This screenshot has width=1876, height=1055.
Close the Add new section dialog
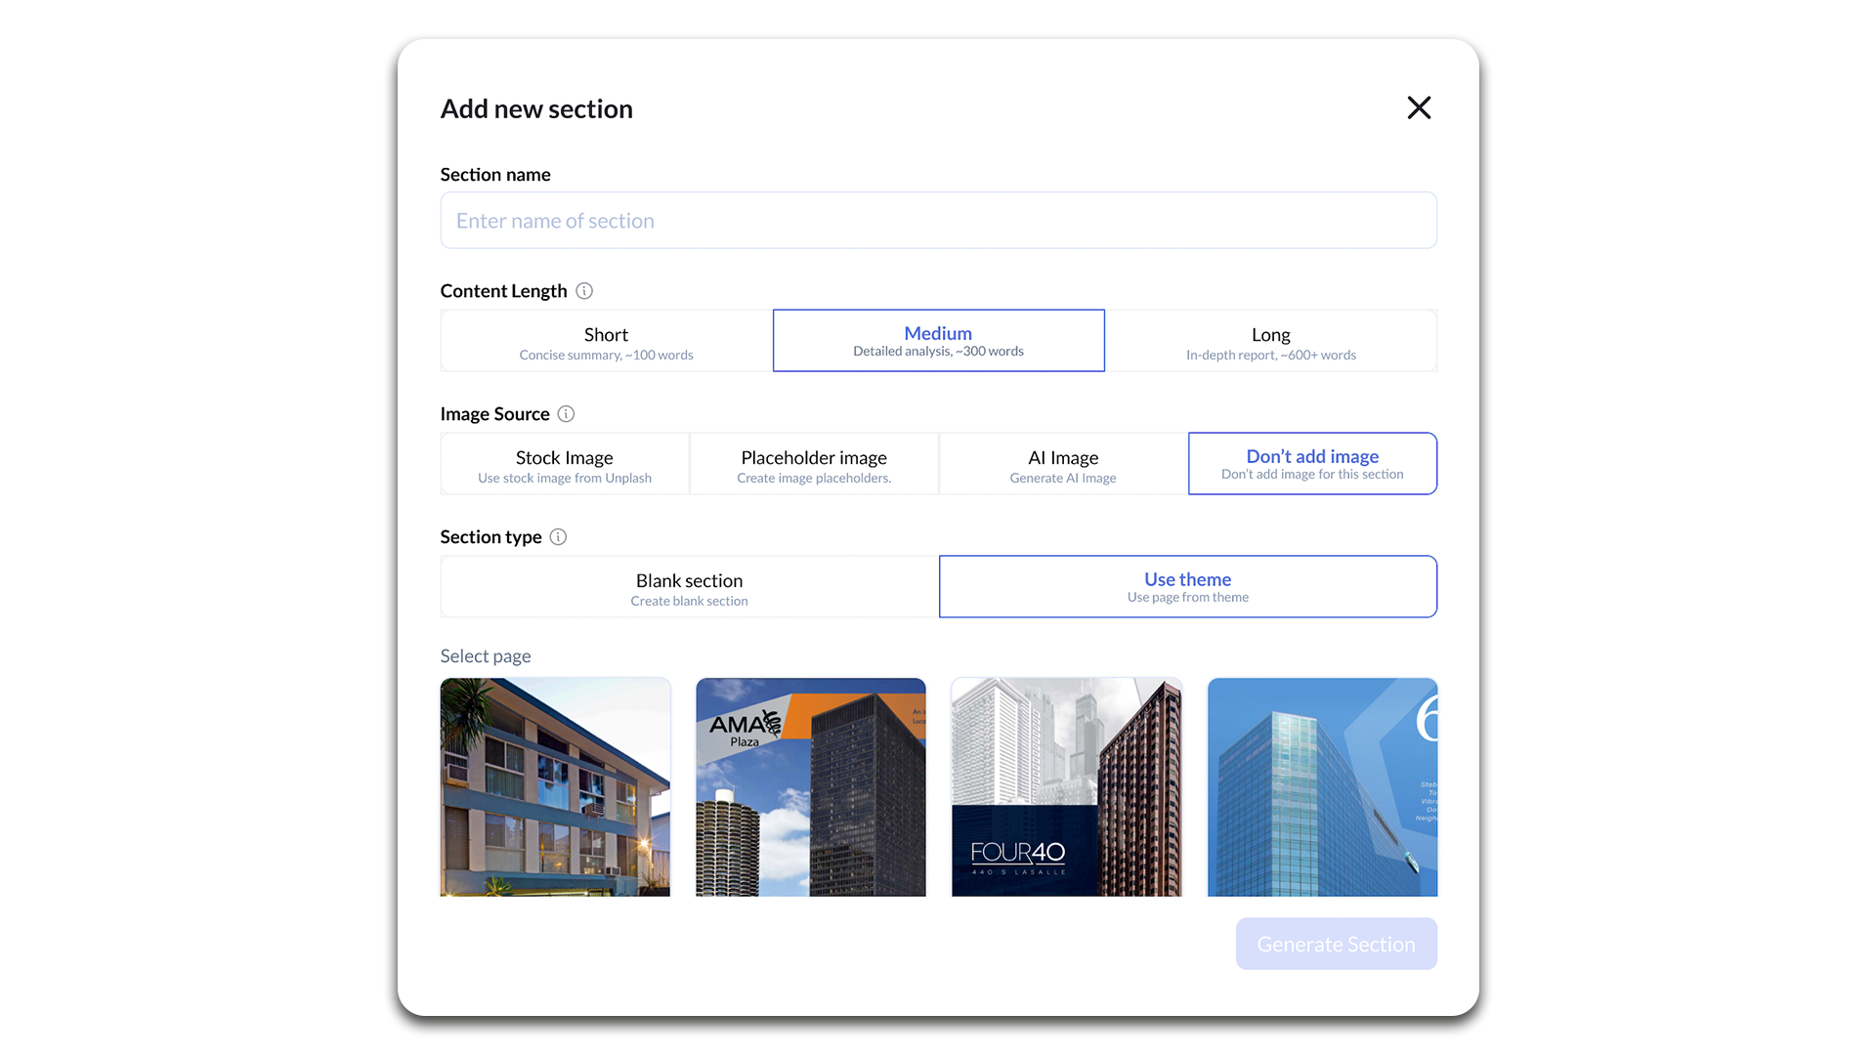point(1419,107)
